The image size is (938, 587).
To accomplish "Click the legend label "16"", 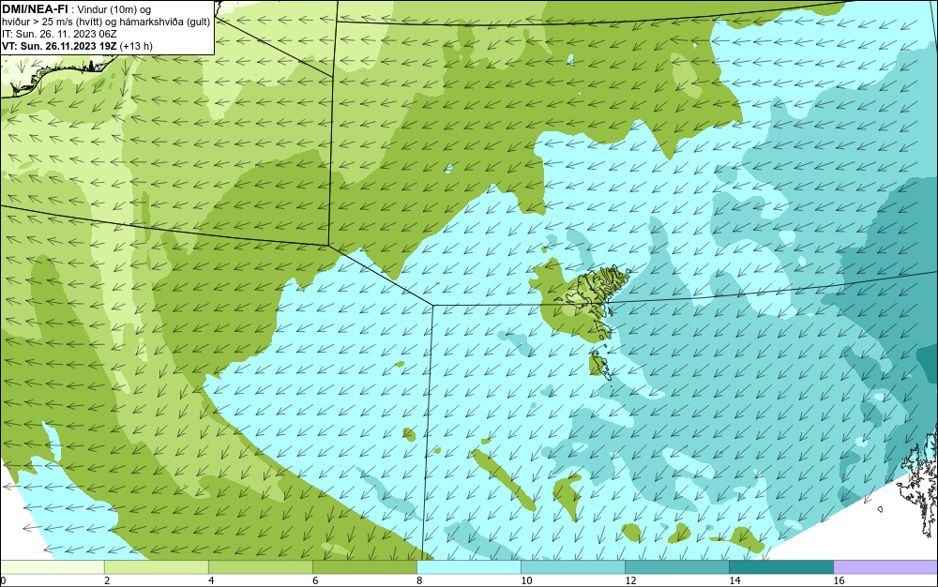I will 839,580.
